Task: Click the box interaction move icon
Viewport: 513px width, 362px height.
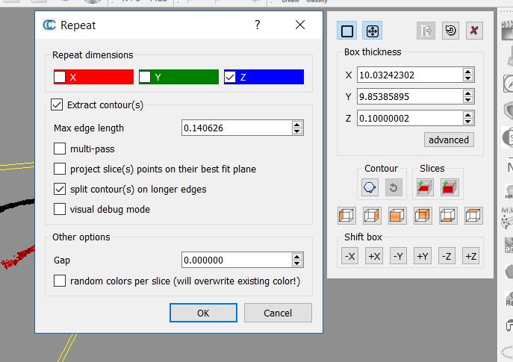Action: pos(372,31)
